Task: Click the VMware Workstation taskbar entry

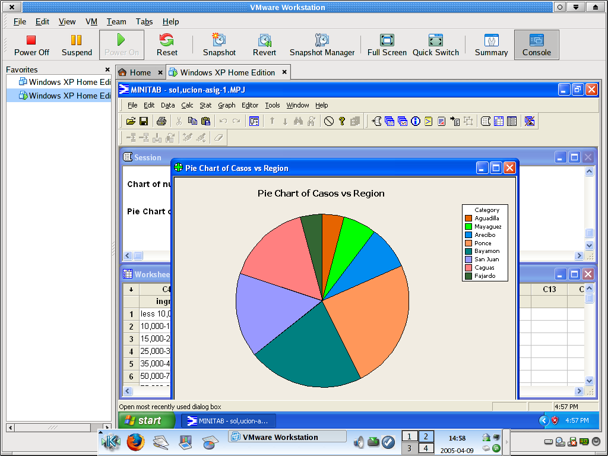Action: [x=287, y=437]
